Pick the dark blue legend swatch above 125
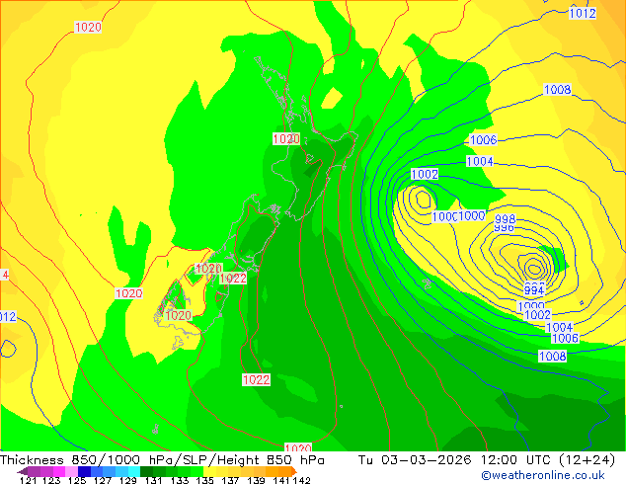 coord(84,471)
